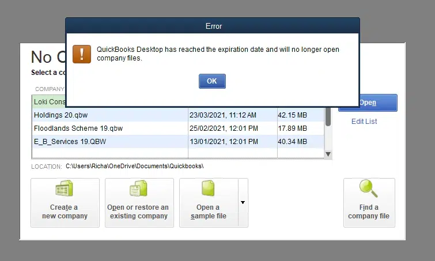Click the 25/02/2021, 12:01 PM date cell
This screenshot has height=261, width=435.
click(x=224, y=128)
